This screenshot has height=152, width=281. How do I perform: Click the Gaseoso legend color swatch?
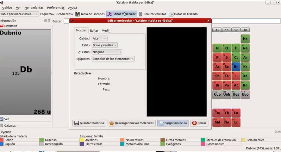(41, 140)
